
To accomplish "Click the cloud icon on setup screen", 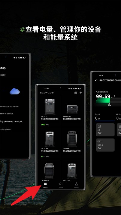I will click(x=15, y=91).
